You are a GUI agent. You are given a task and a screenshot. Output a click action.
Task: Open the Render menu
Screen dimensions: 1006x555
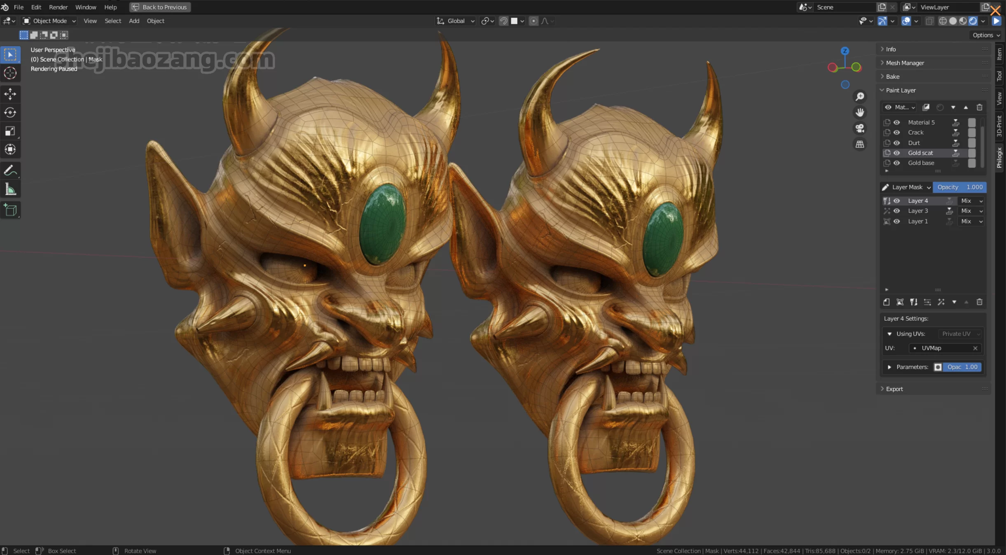pyautogui.click(x=58, y=7)
